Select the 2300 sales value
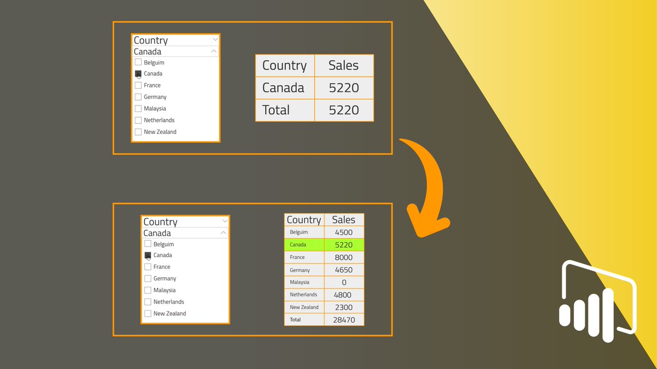Viewport: 657px width, 369px height. pyautogui.click(x=344, y=307)
